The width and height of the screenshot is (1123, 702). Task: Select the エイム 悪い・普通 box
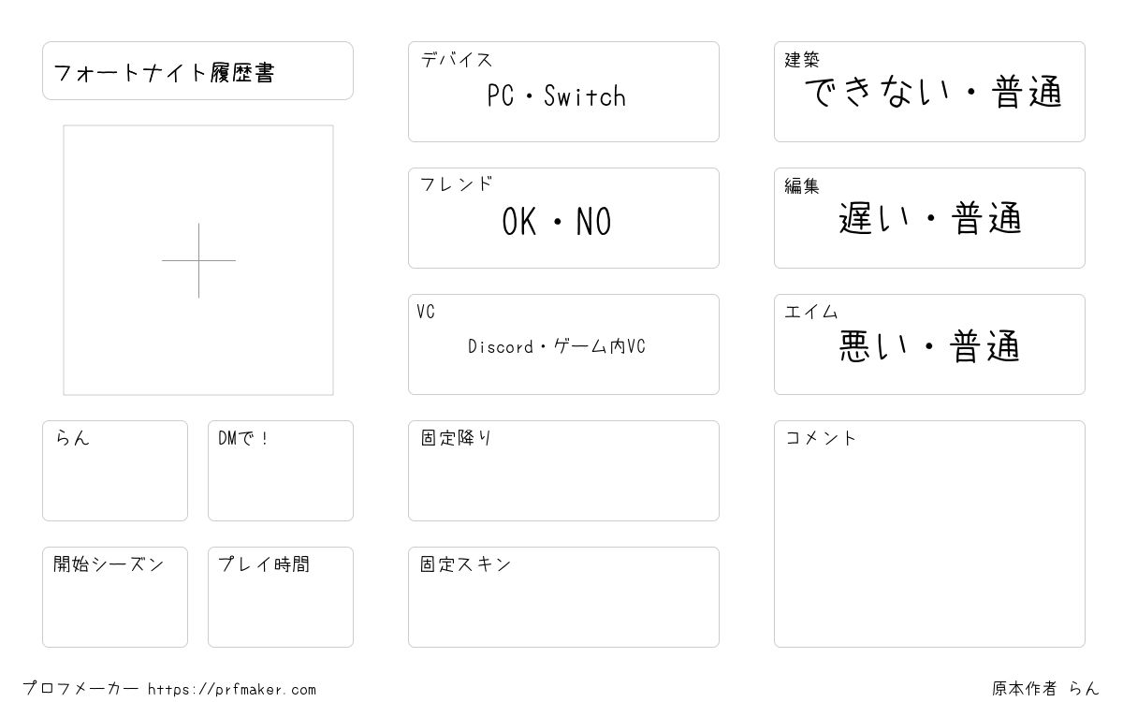(x=929, y=344)
